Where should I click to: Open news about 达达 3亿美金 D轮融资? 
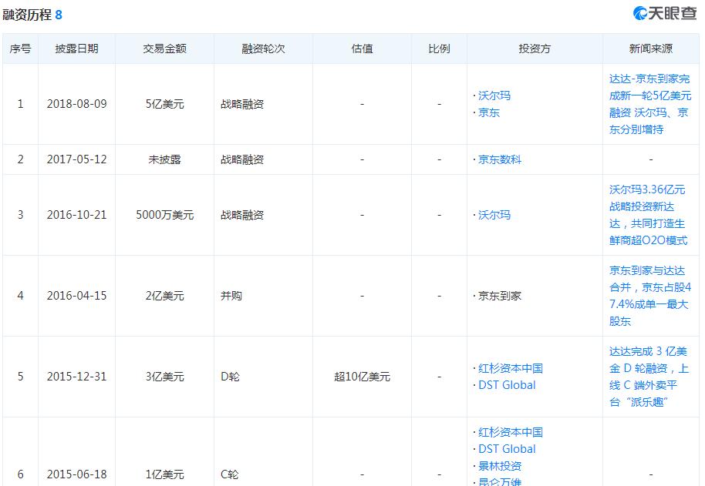pos(648,377)
